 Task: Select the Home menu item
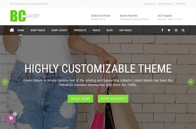[x=21, y=30]
